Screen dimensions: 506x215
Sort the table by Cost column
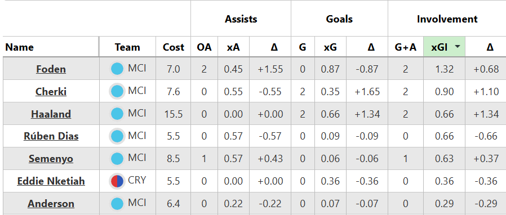coord(174,47)
